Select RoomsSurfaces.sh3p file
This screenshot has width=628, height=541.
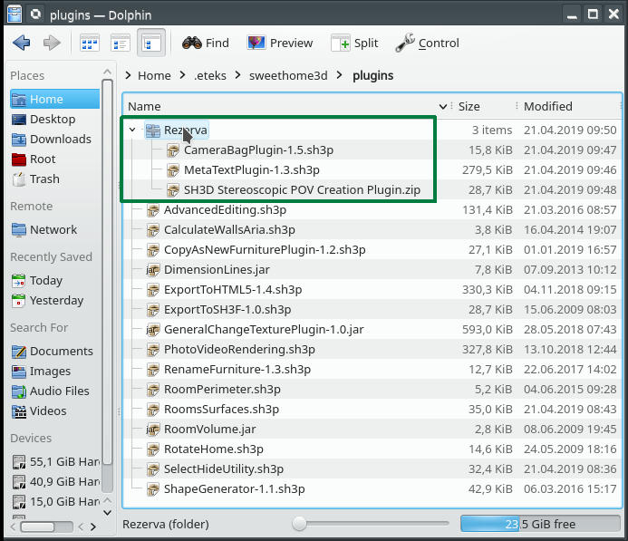pos(221,410)
